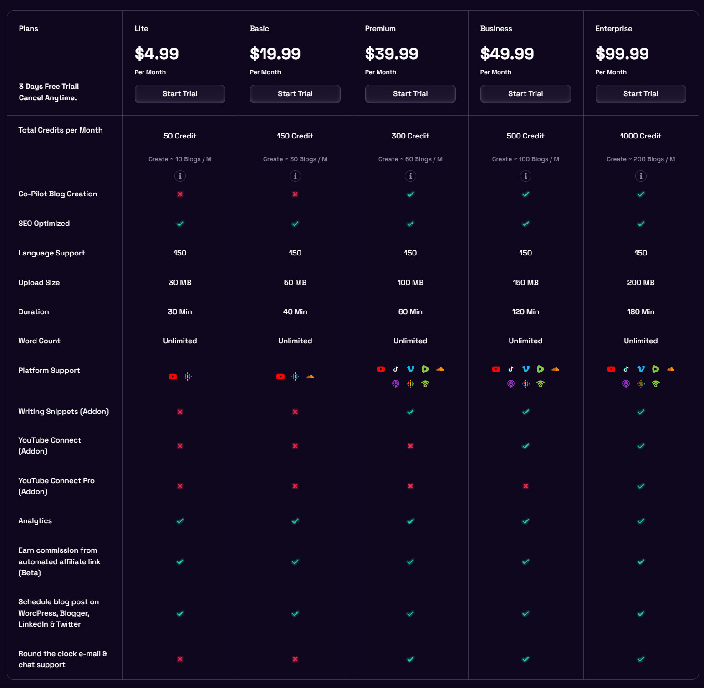
Task: Click YouTube Connect Pro cross for Business
Action: pyautogui.click(x=525, y=486)
